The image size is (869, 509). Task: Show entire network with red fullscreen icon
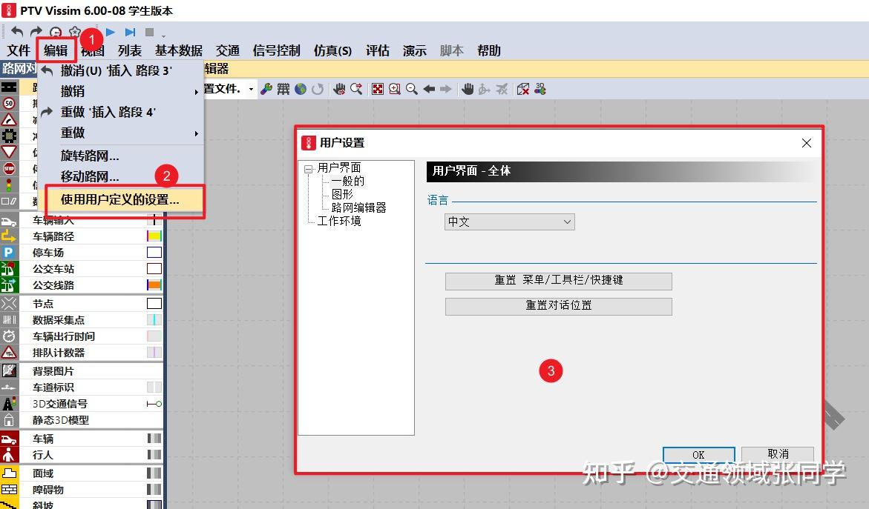coord(378,89)
